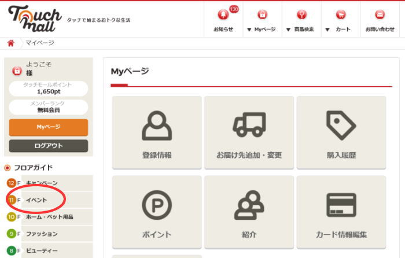This screenshot has height=258, width=405.
Task: Click the product search magnifier icon
Action: (301, 14)
